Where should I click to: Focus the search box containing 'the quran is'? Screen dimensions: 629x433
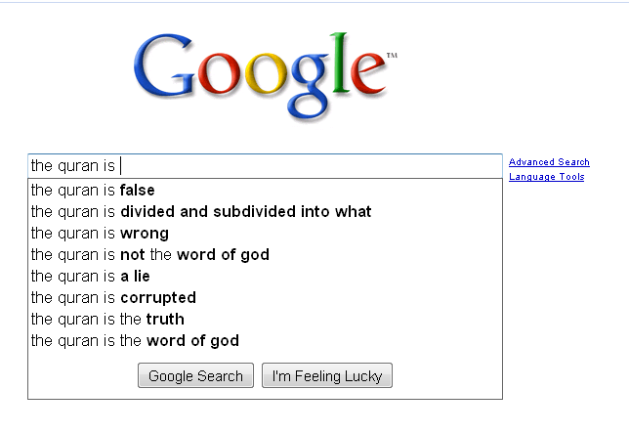265,166
